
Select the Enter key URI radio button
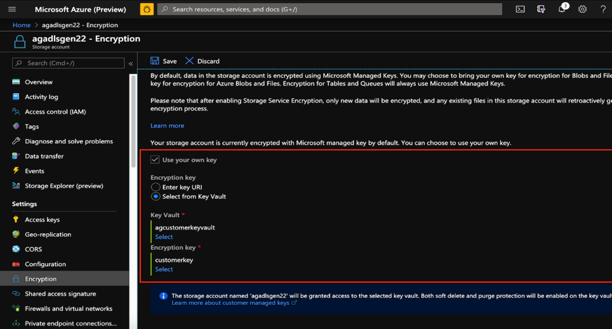pos(156,187)
